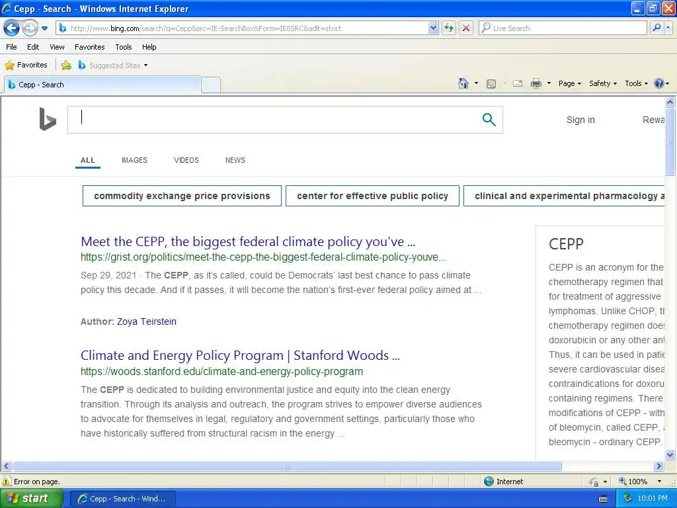Expand the address bar history dropdown
This screenshot has width=677, height=508.
(433, 28)
